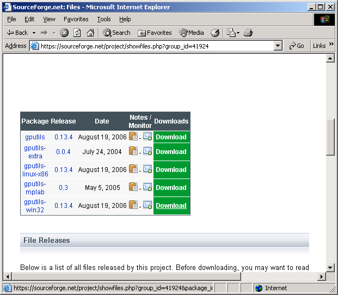Download the gputils-extra package
This screenshot has height=295, width=338.
pyautogui.click(x=171, y=152)
